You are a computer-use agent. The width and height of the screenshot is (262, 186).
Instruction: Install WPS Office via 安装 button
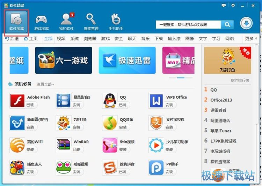169,105
